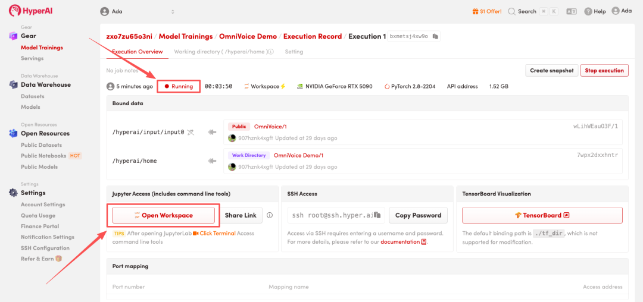Click the Create snapshot button
The width and height of the screenshot is (643, 302).
point(551,70)
